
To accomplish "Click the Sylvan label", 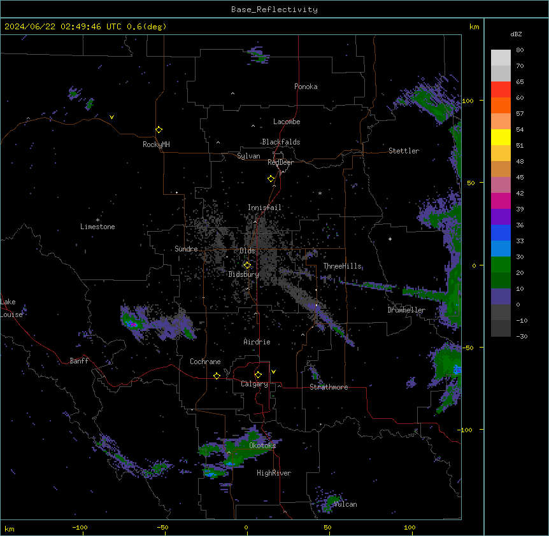I will [248, 156].
